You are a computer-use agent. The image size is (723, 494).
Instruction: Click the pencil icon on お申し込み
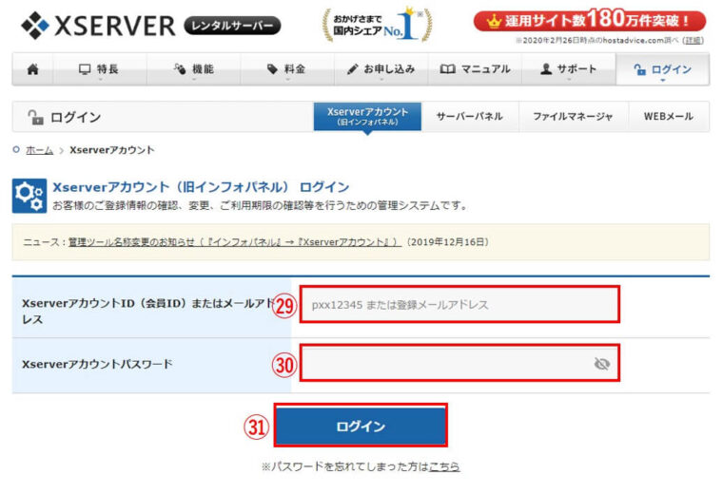tap(353, 69)
